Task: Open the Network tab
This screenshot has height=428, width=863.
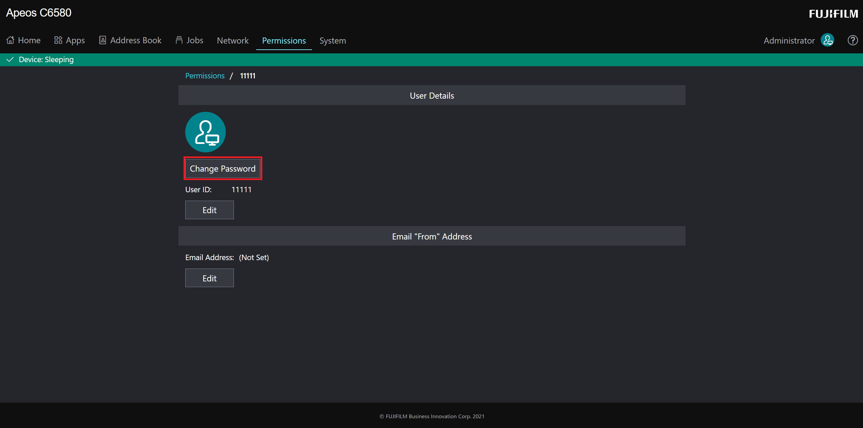Action: point(233,41)
